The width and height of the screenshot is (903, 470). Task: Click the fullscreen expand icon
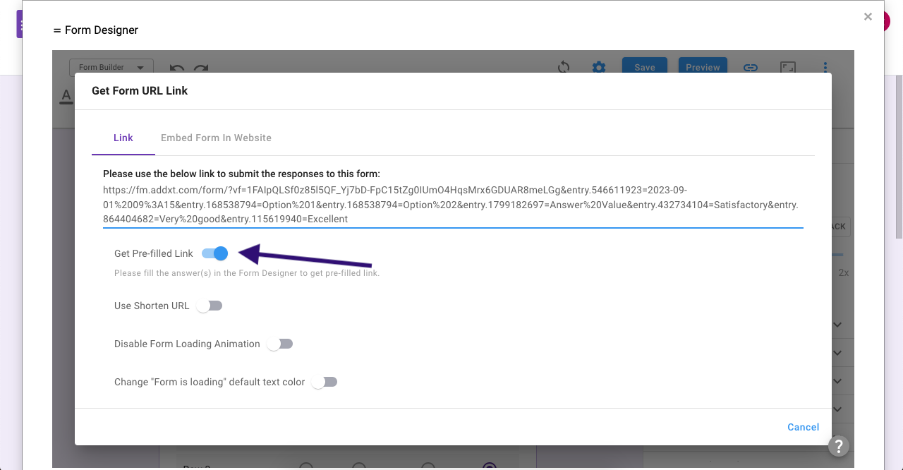(788, 67)
